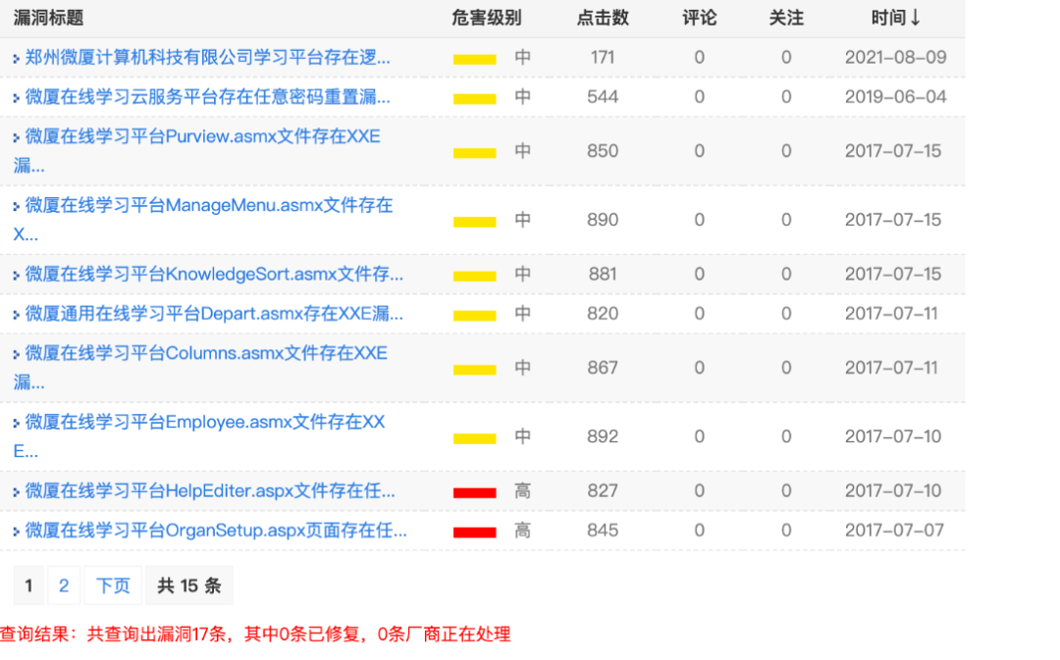
Task: Click the 危害级别 column header
Action: [487, 17]
